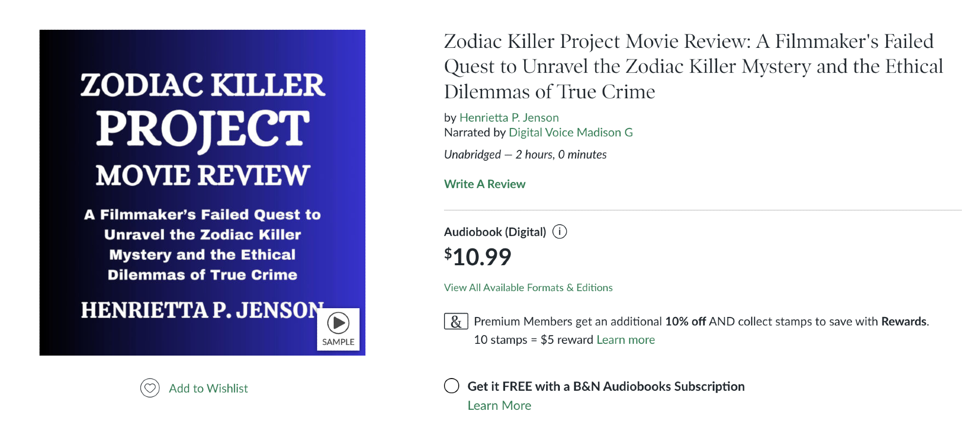Click the Unabridged 2 hours duration text
Screen dimensions: 977x423
[525, 155]
